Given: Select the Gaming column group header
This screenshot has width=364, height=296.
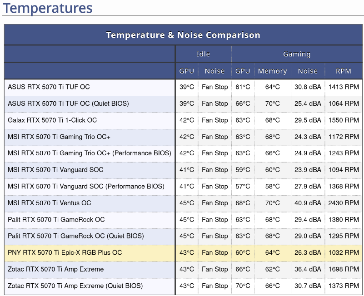Looking at the screenshot, I should [x=297, y=54].
